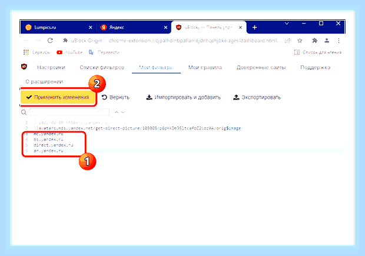Open the Мои правила tab
This screenshot has height=256, width=365.
click(x=205, y=68)
